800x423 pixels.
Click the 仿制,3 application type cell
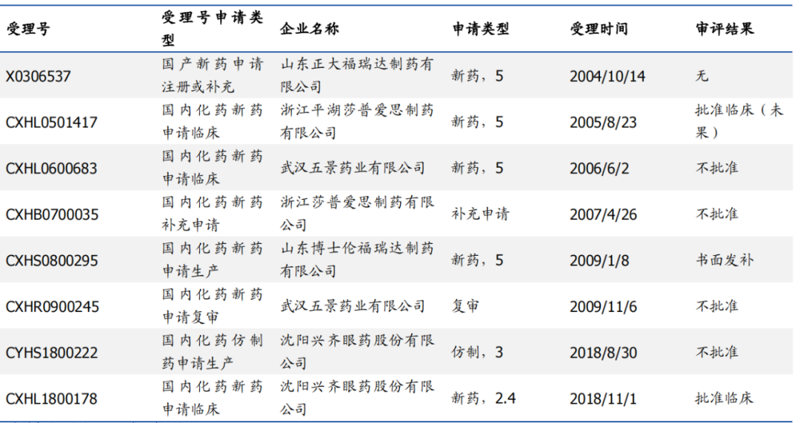[478, 352]
